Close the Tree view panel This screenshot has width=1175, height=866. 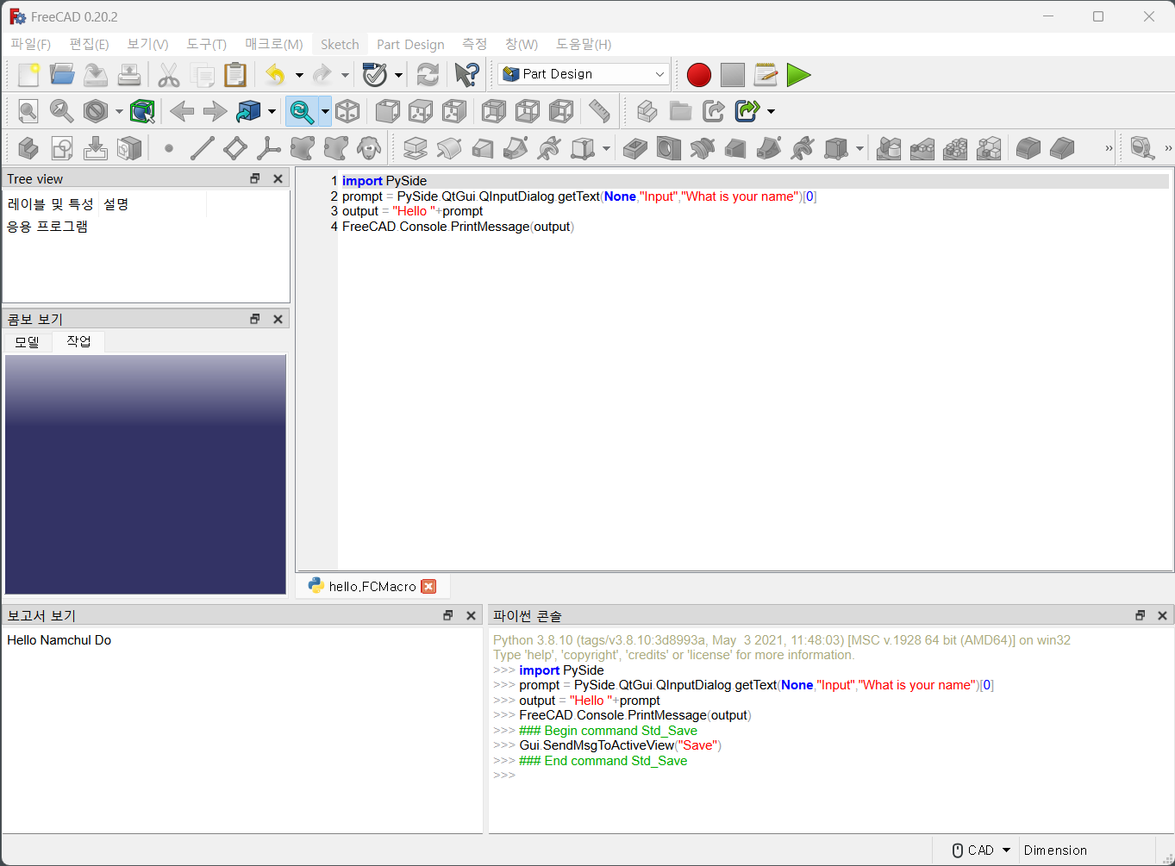(278, 178)
